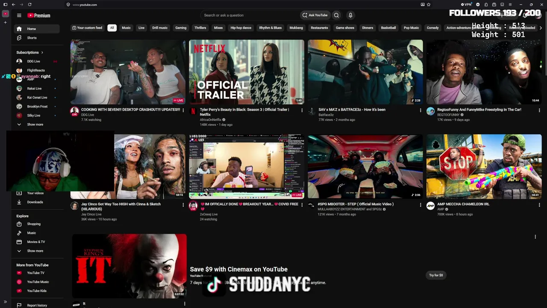This screenshot has height=308, width=547.
Task: Select the Live filter chip
Action: click(141, 28)
